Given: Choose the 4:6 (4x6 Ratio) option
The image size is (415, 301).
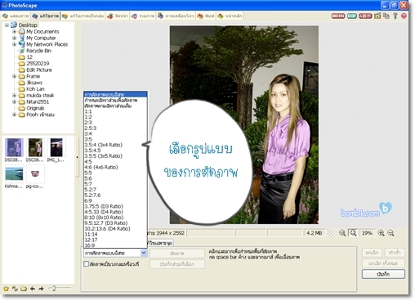Looking at the screenshot, I should pyautogui.click(x=115, y=167).
